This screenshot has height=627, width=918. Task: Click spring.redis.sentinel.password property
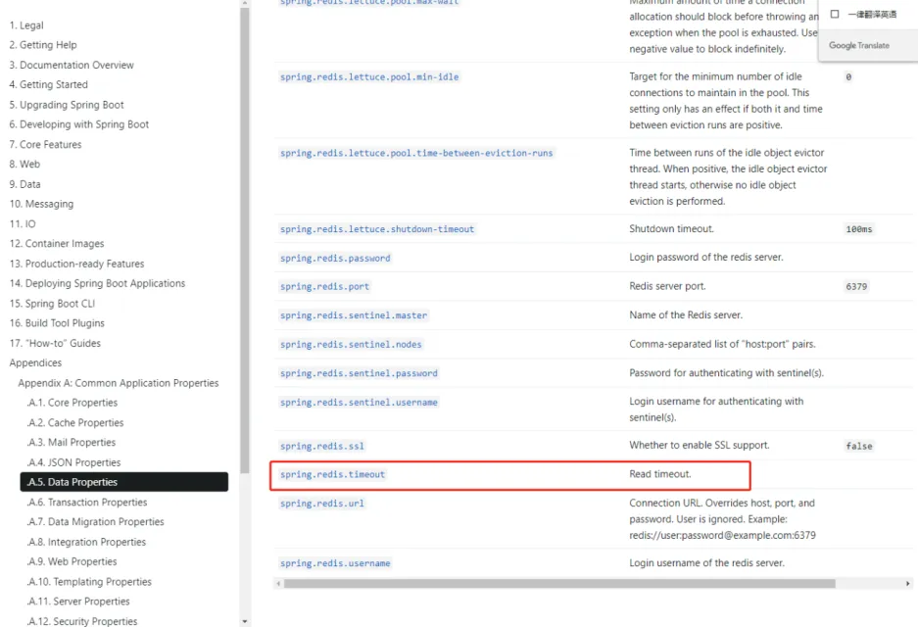(359, 373)
